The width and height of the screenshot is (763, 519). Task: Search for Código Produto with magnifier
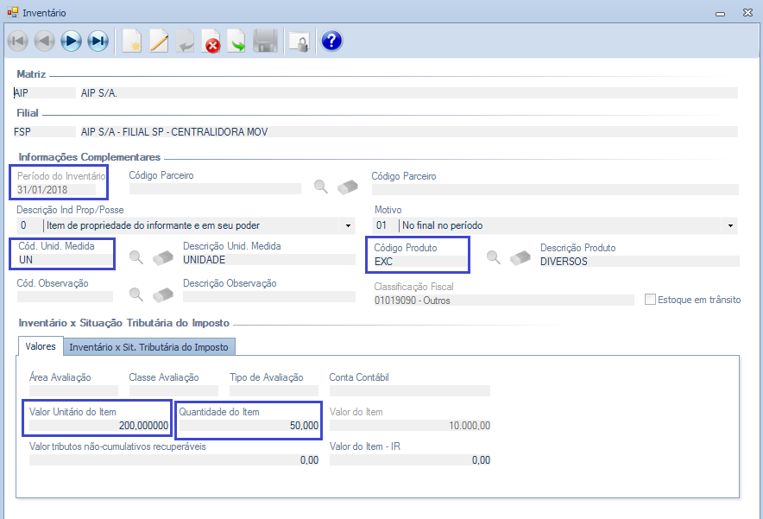coord(494,257)
